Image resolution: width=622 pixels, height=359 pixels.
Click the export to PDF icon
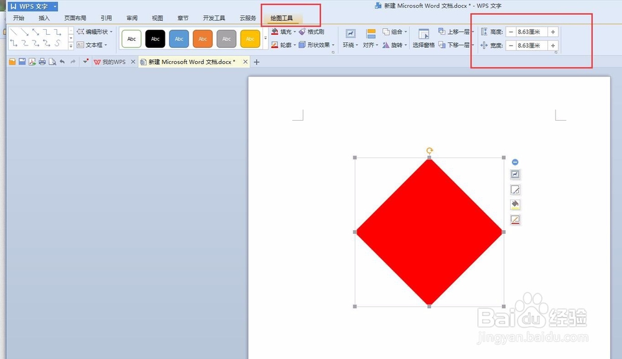(32, 62)
